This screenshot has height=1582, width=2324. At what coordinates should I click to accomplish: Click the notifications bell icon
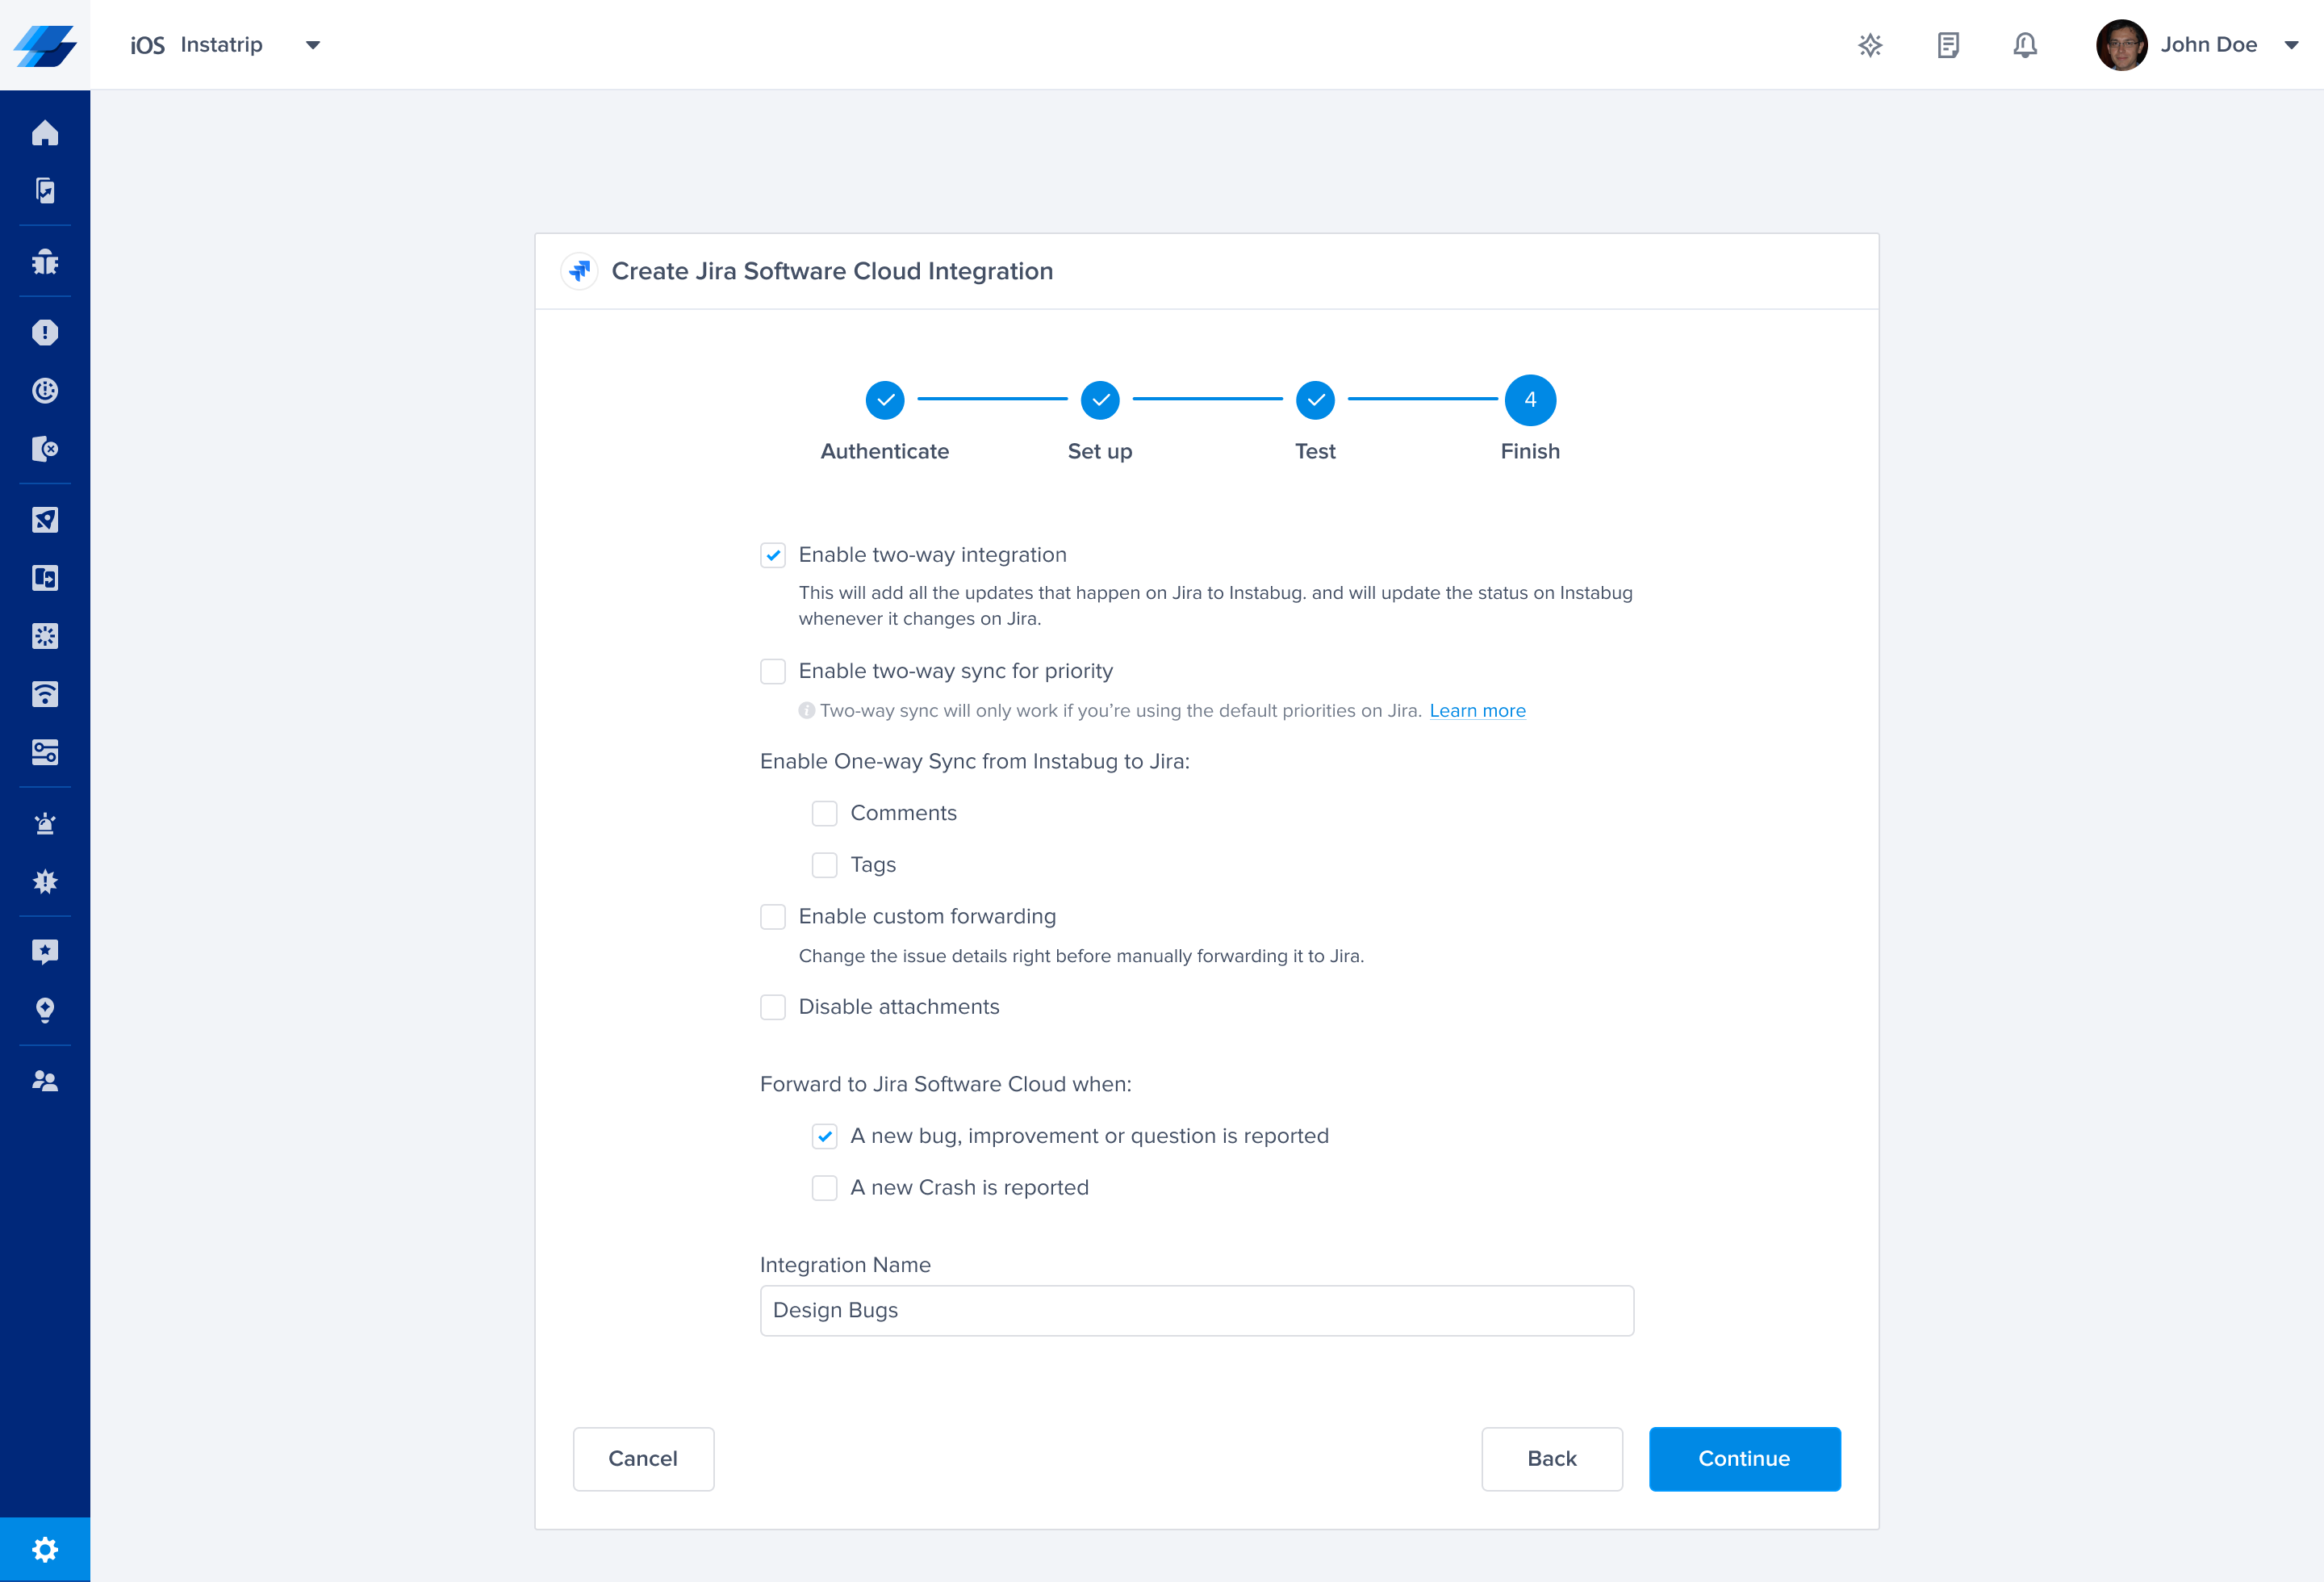(x=2024, y=45)
